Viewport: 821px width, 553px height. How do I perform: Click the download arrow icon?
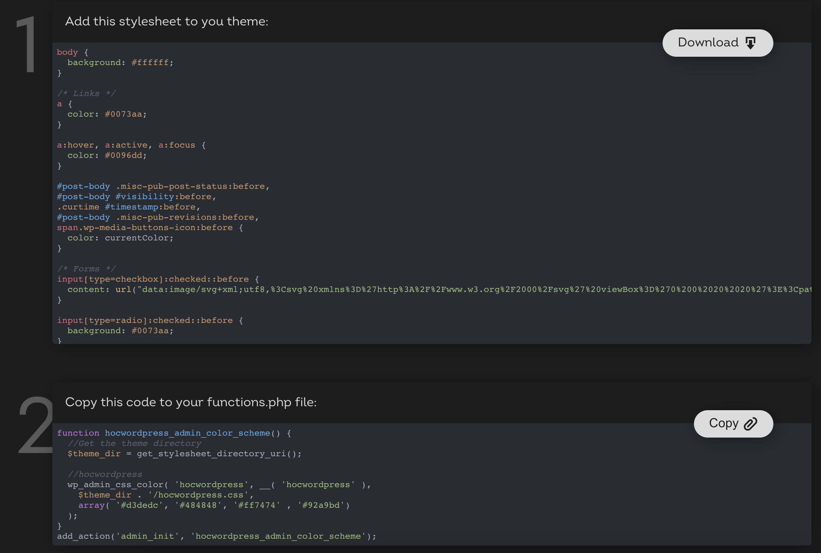[x=750, y=43]
